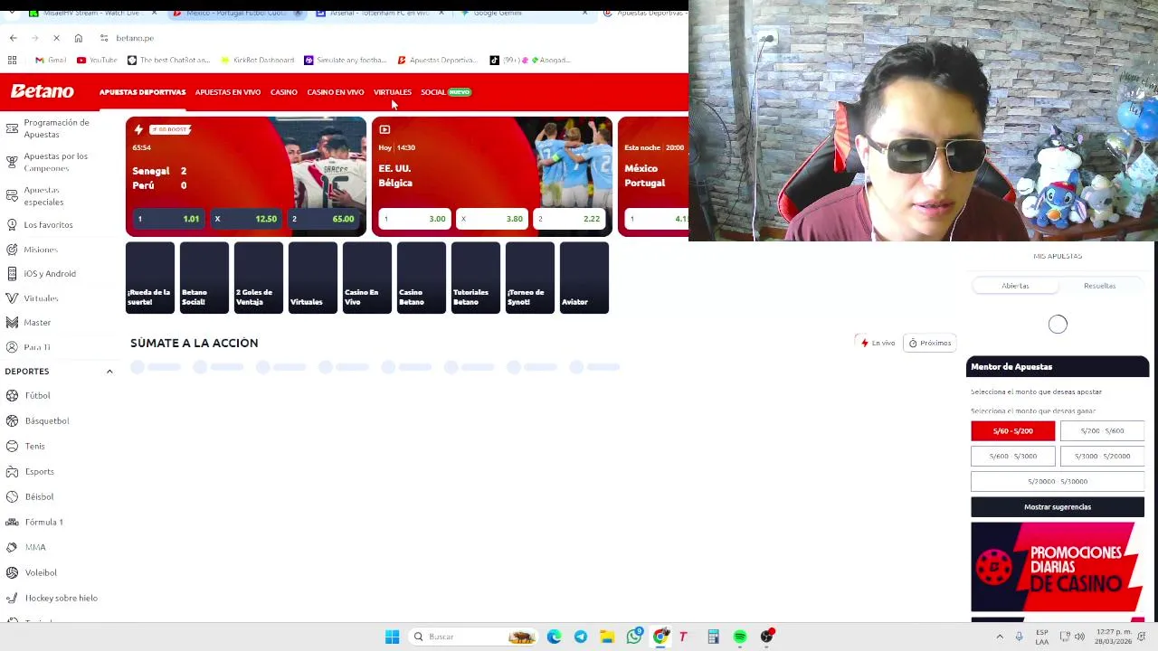The height and width of the screenshot is (651, 1158).
Task: Open the Fútbol sport icon in sidebar
Action: pos(12,395)
